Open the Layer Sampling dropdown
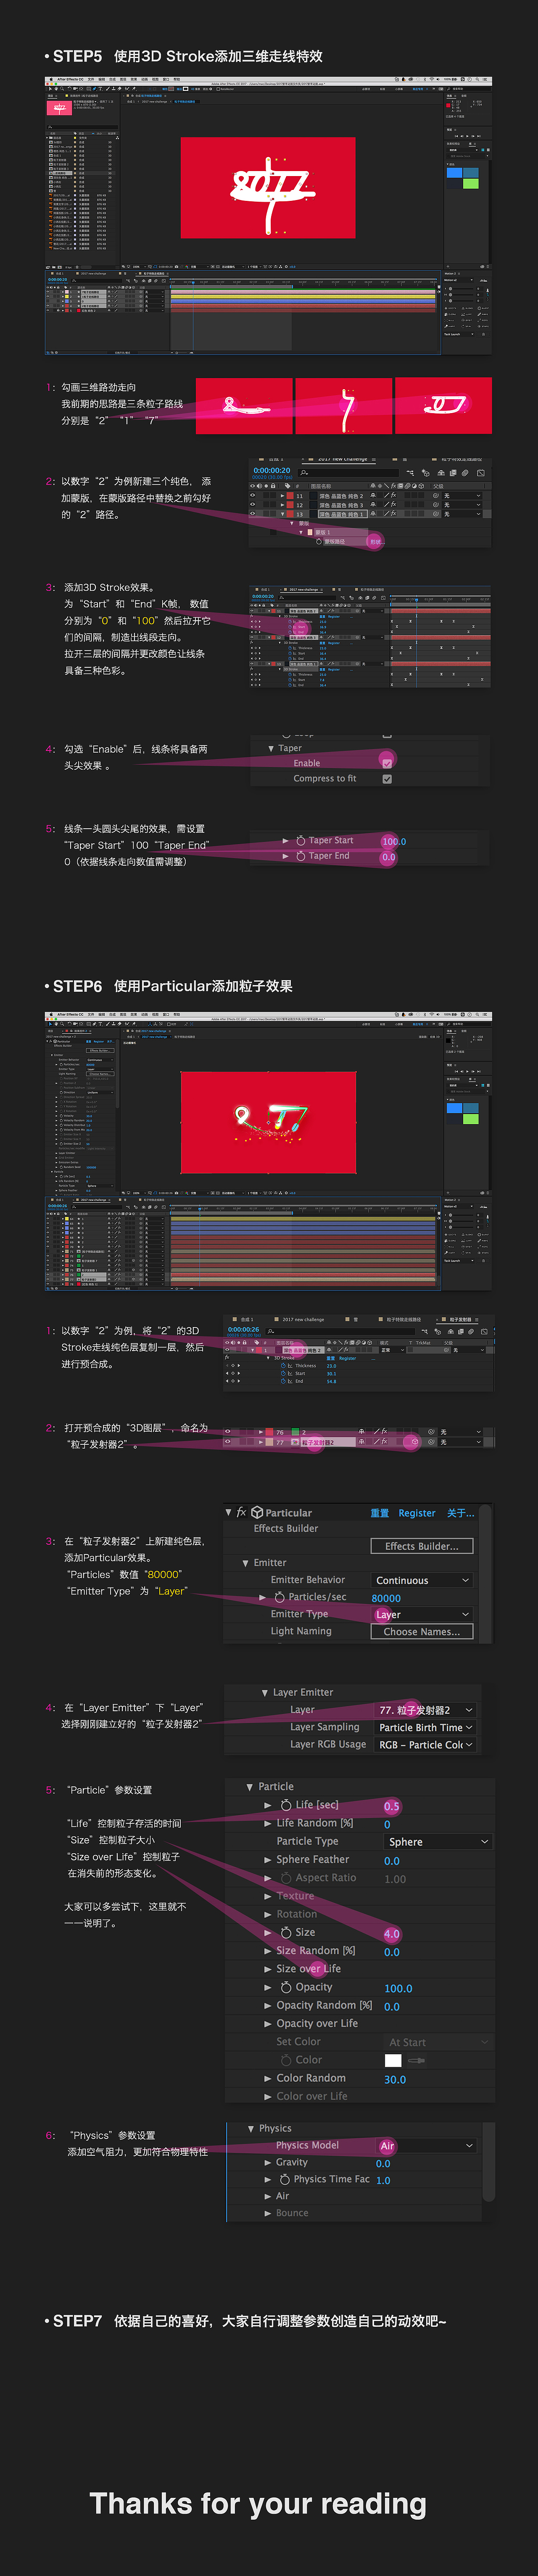Image resolution: width=538 pixels, height=2576 pixels. (425, 1727)
